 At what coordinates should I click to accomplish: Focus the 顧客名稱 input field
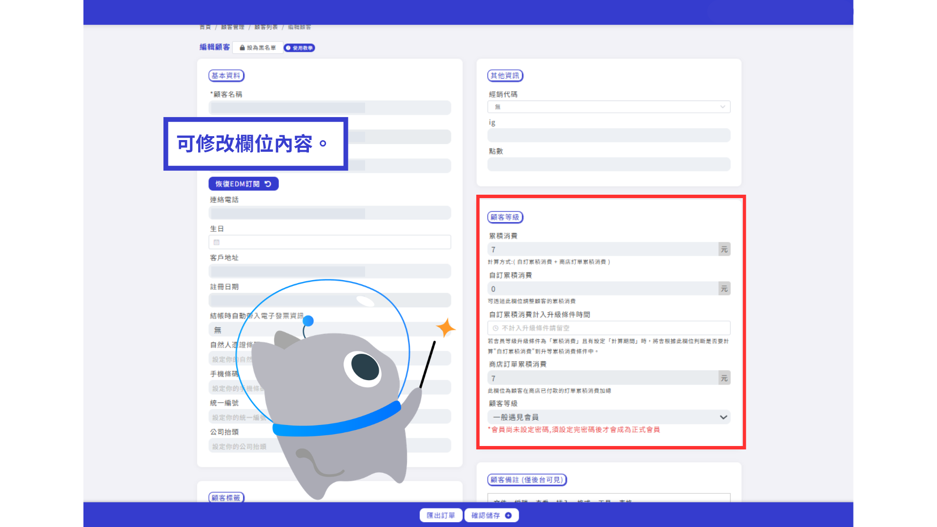(330, 108)
